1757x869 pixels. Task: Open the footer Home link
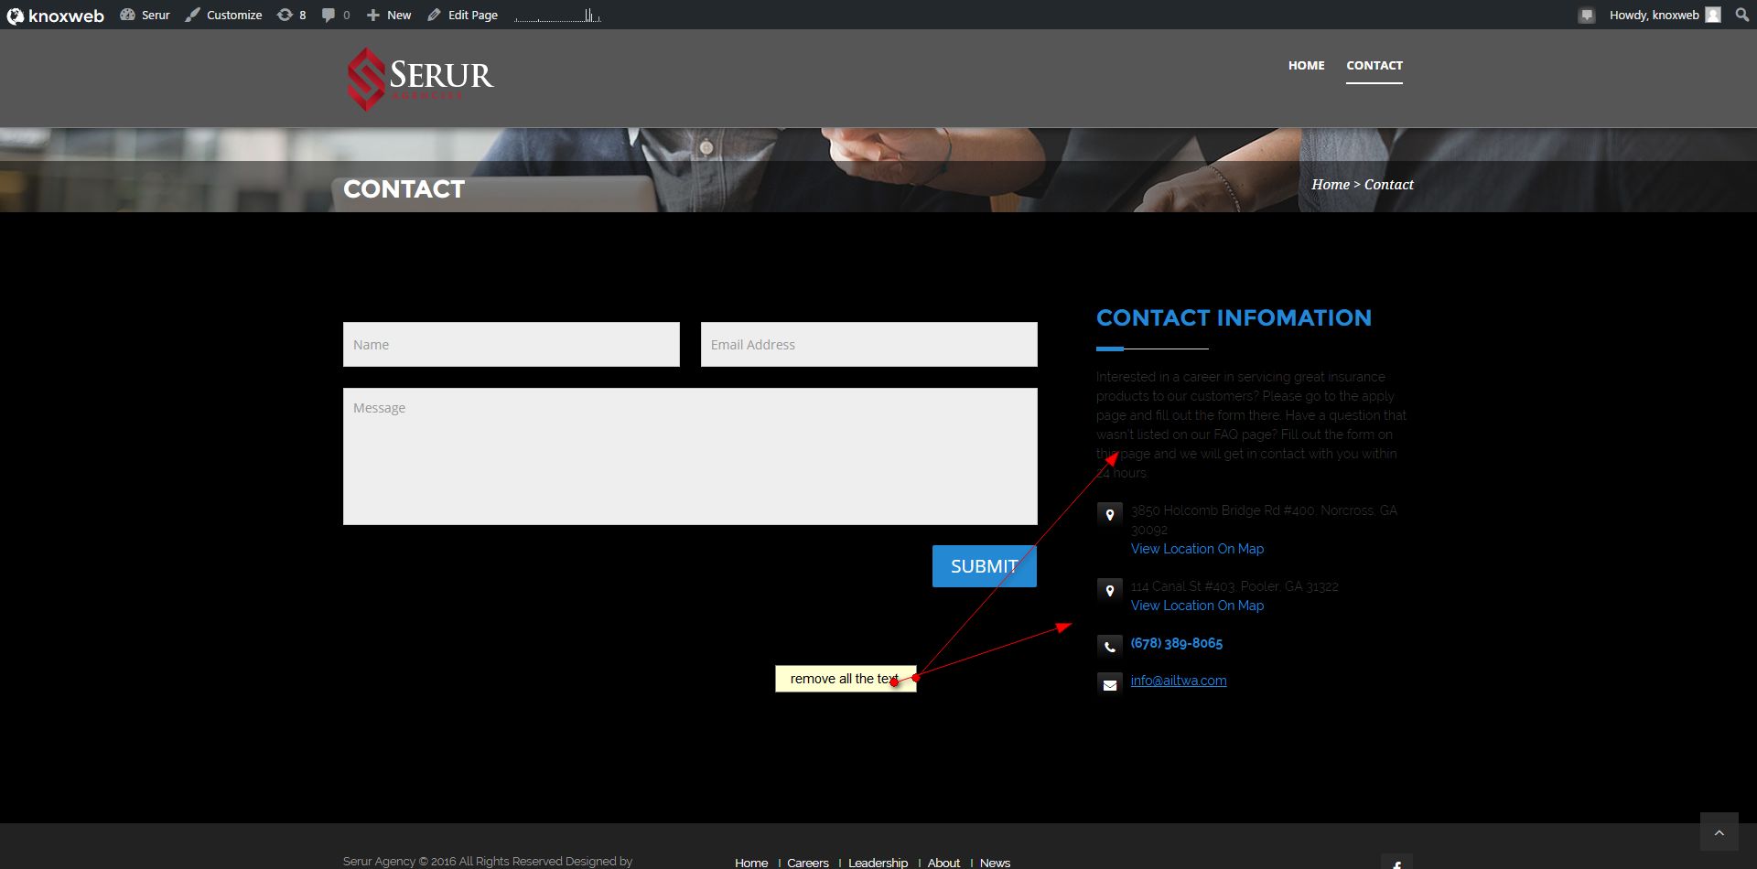pos(751,863)
